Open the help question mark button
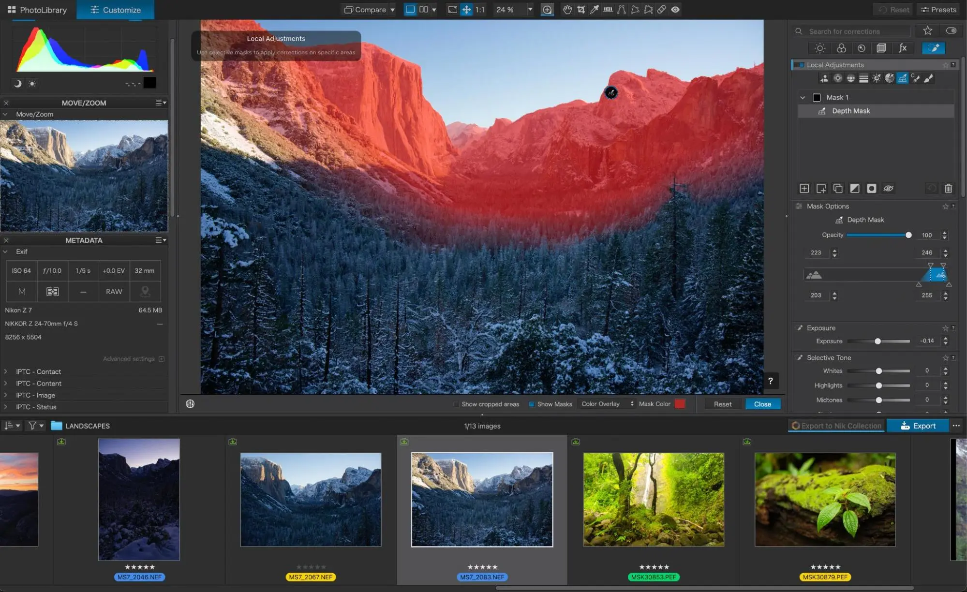This screenshot has width=967, height=592. coord(770,381)
